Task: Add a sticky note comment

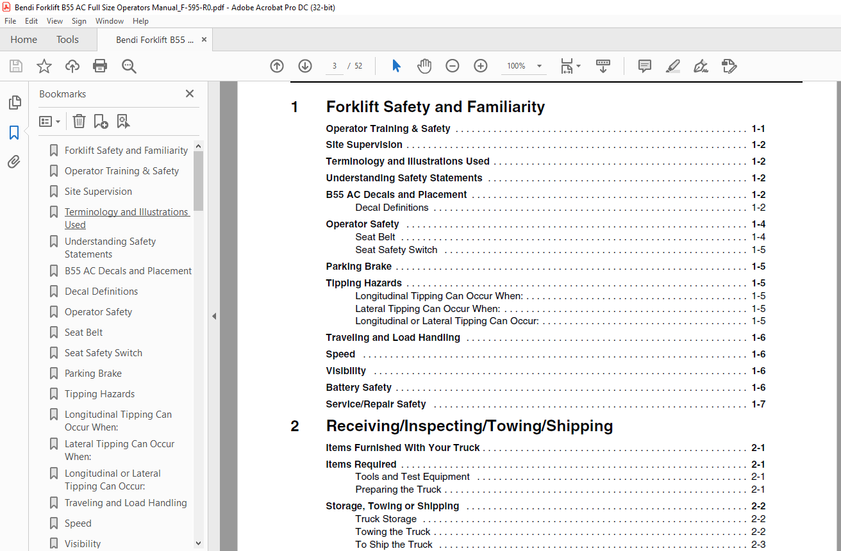Action: pos(645,66)
